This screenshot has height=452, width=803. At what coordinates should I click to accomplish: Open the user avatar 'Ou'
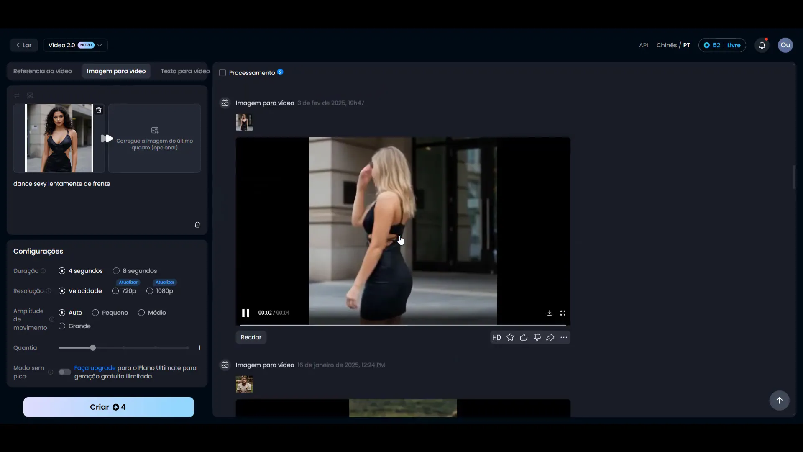click(x=785, y=45)
